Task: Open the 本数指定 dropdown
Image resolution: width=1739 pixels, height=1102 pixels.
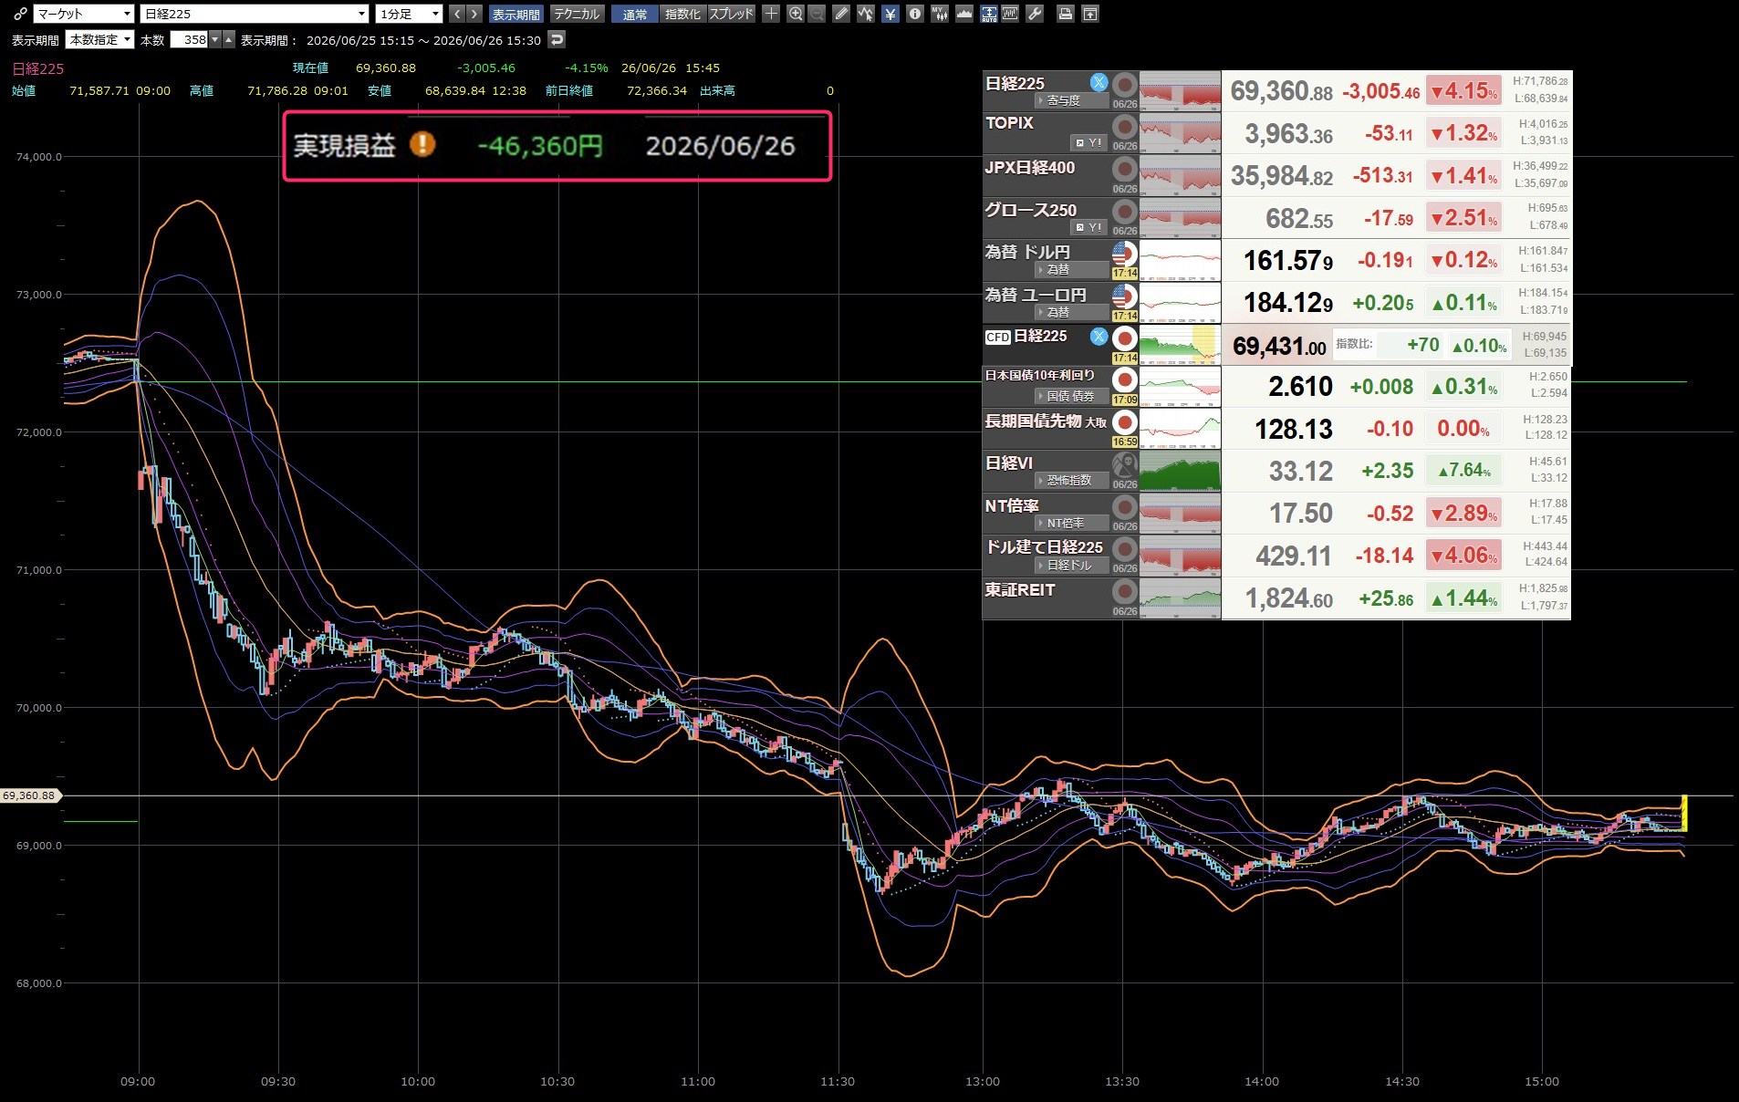Action: (x=100, y=39)
